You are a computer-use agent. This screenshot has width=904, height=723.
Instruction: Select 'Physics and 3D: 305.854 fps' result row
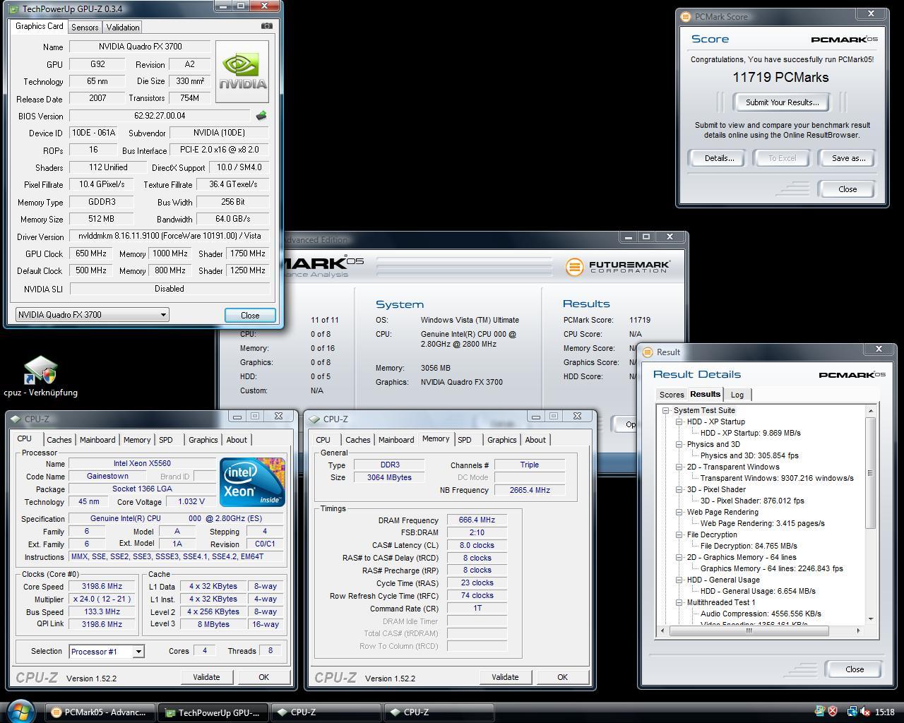point(749,455)
